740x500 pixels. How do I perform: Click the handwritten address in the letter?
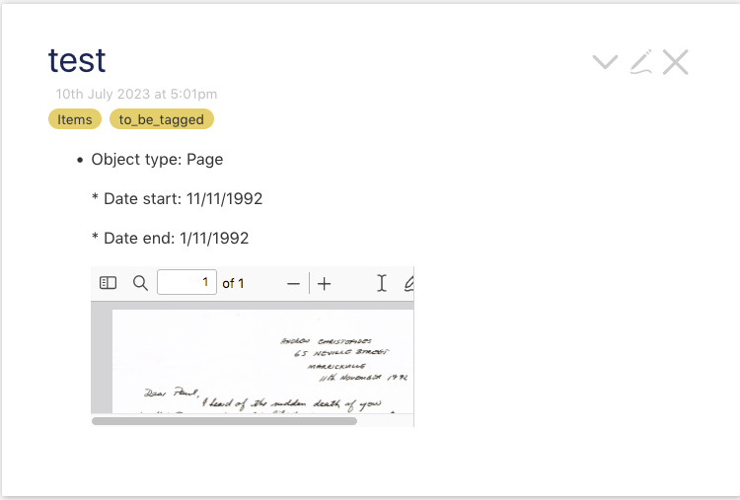point(343,359)
